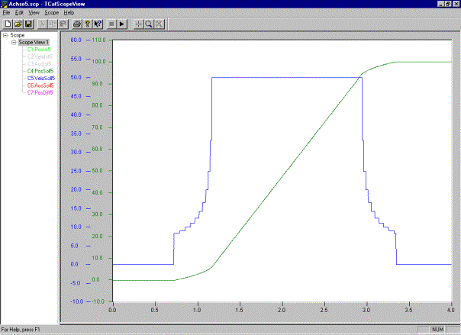Select channel C6:AccSoll5 in tree
Image resolution: width=461 pixels, height=335 pixels.
40,85
